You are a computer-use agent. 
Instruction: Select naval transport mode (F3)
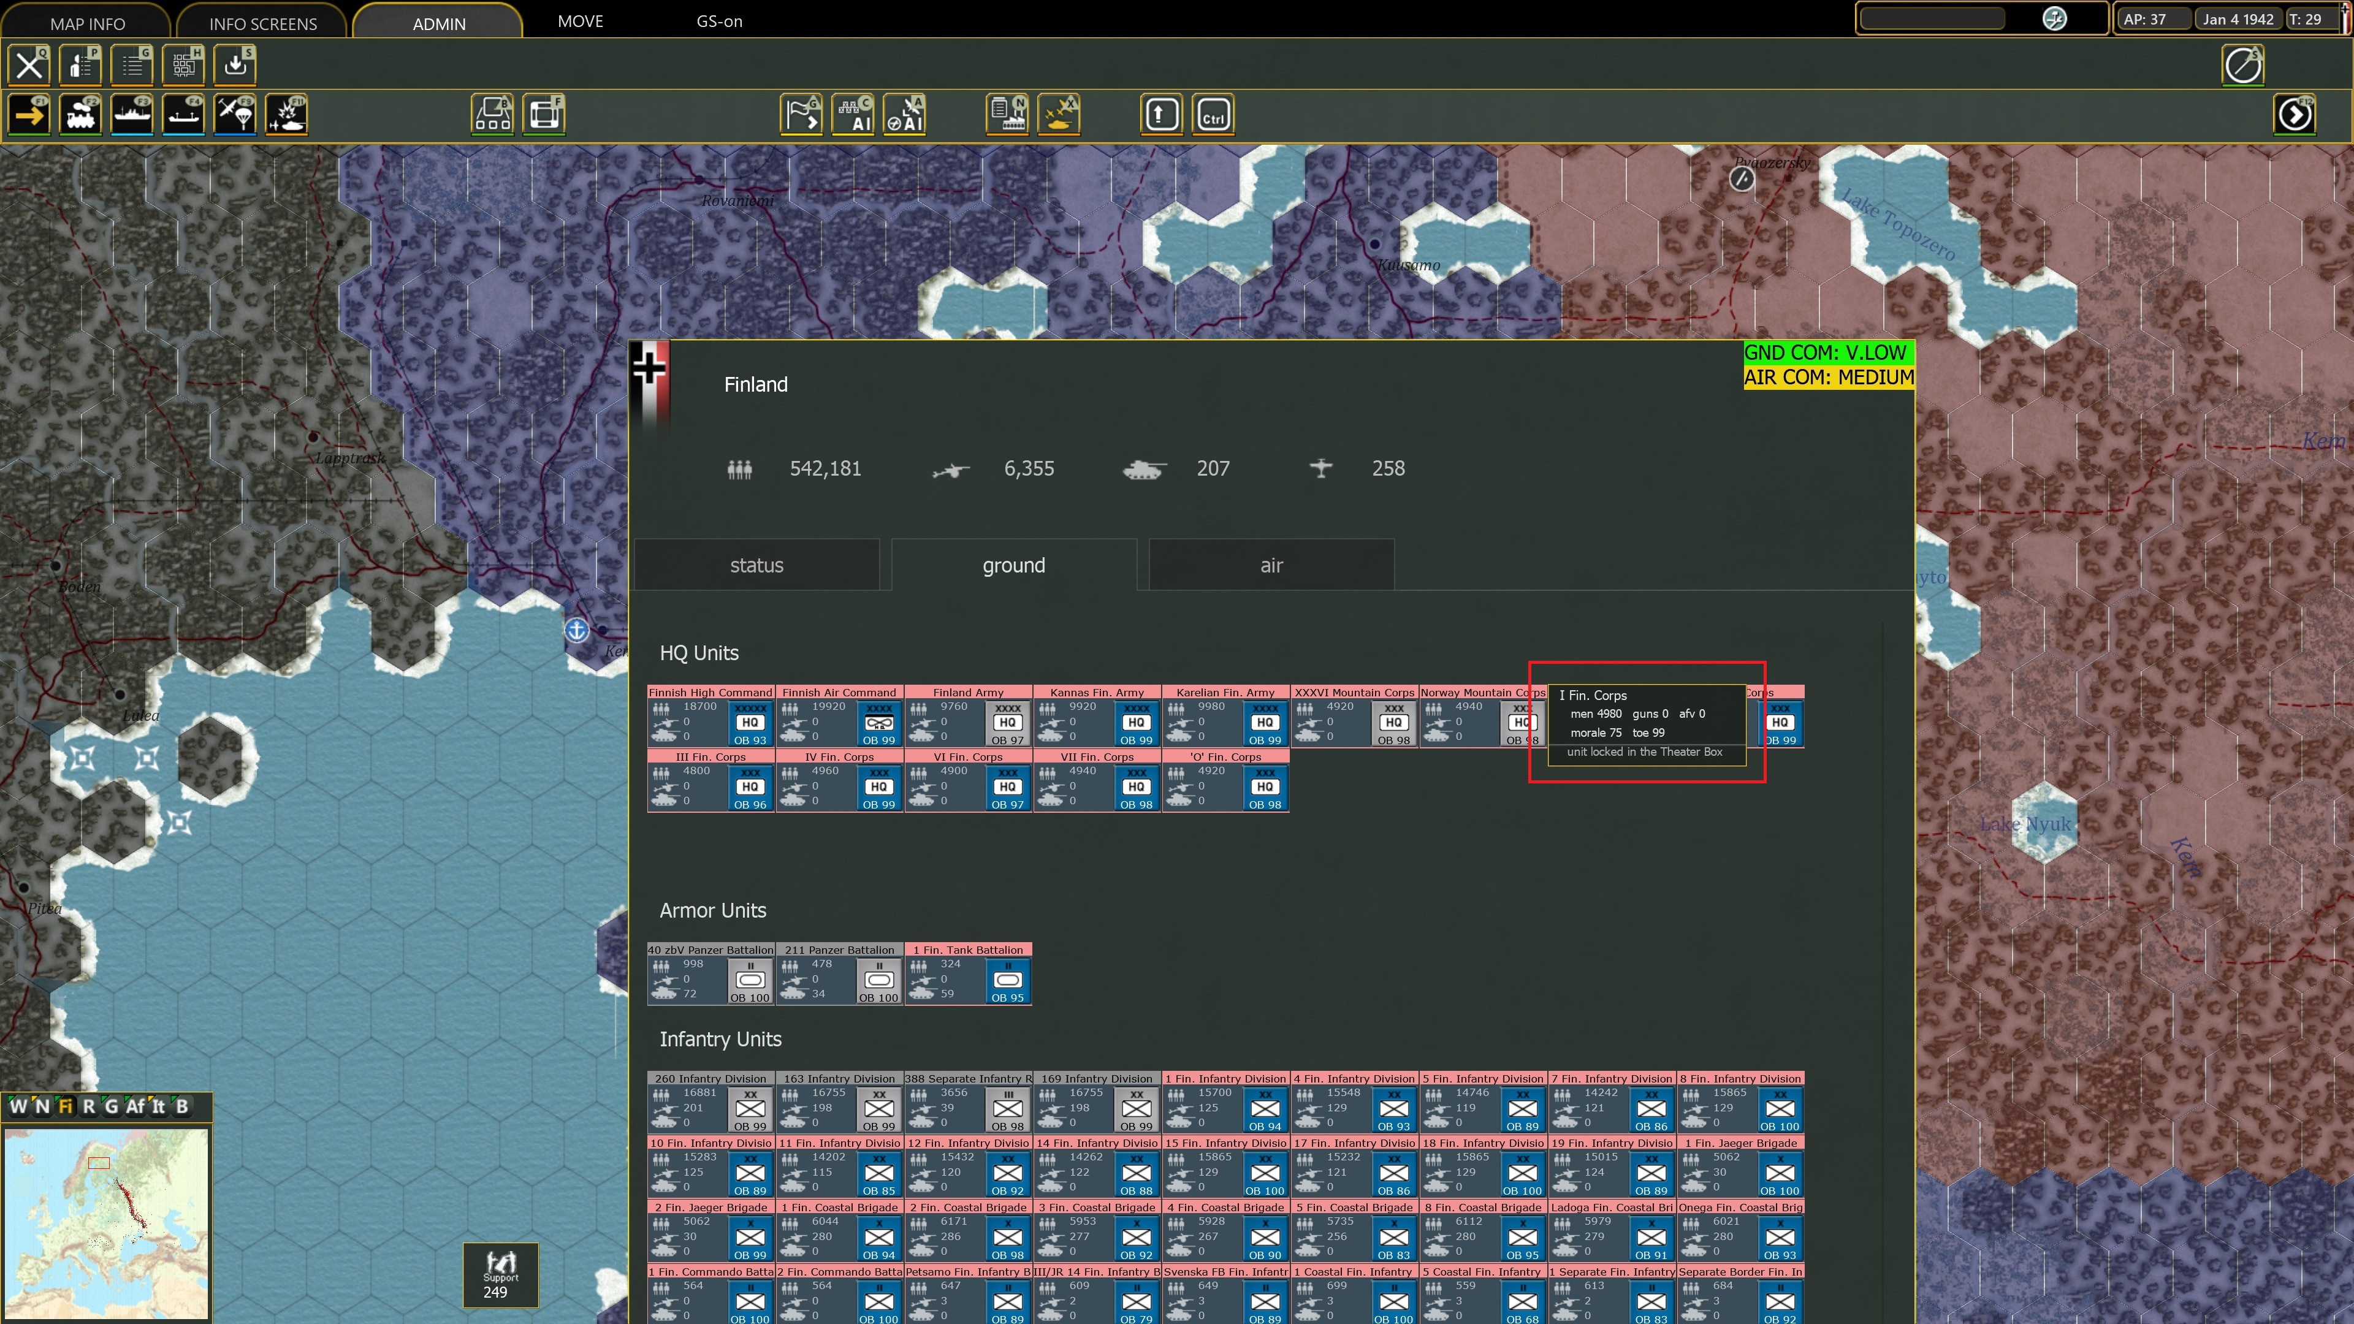coord(132,115)
